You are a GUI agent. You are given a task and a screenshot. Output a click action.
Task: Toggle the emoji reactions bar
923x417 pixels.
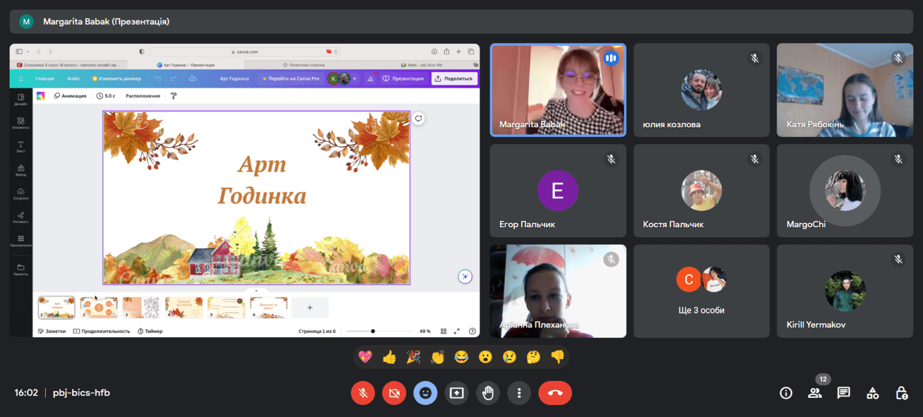(x=425, y=393)
